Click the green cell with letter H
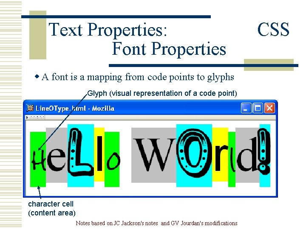The image size is (306, 229). (38, 159)
